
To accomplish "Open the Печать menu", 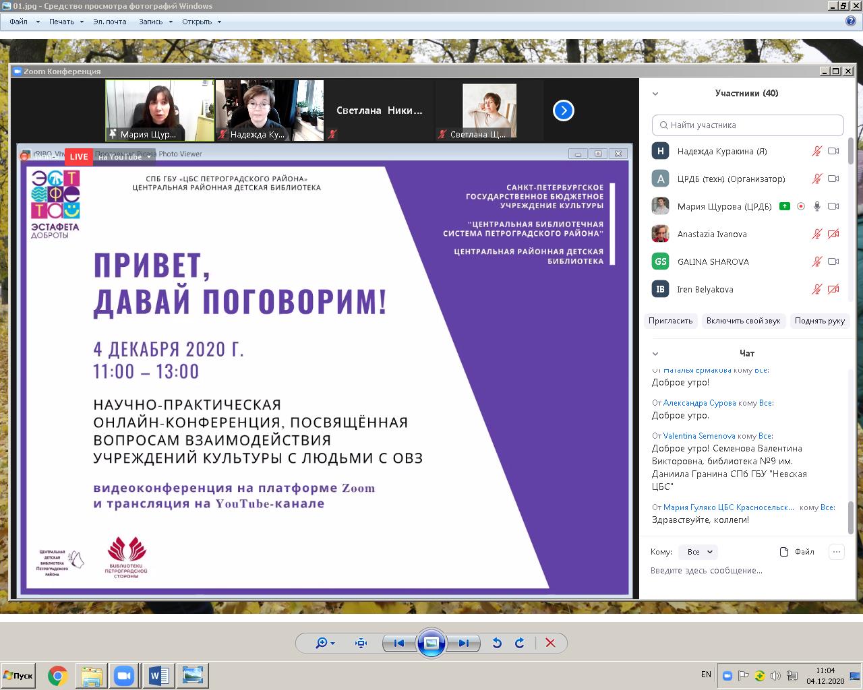I will coord(61,22).
